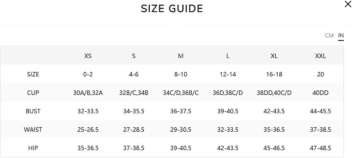This screenshot has height=158, width=352.
Task: Click the CUP row label
Action: click(x=33, y=93)
